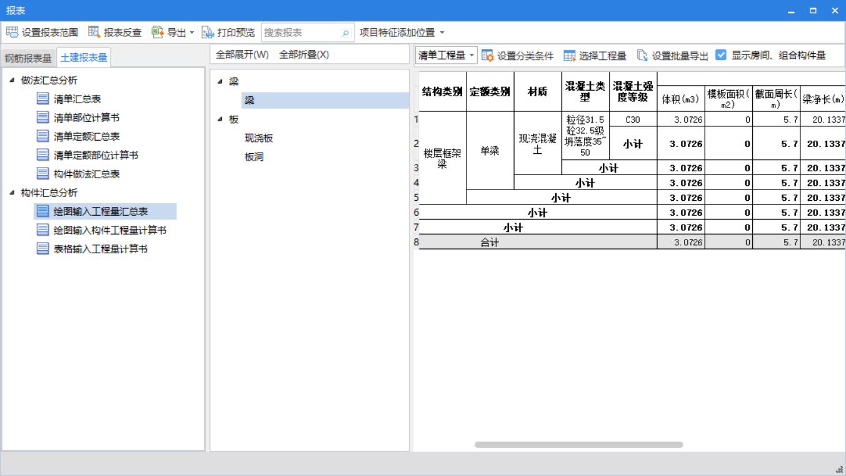The image size is (846, 476).
Task: Collapse the 梁 parent node arrow
Action: [x=220, y=81]
